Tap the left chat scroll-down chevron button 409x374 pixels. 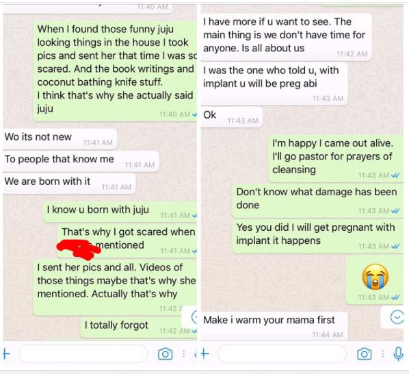pyautogui.click(x=194, y=317)
